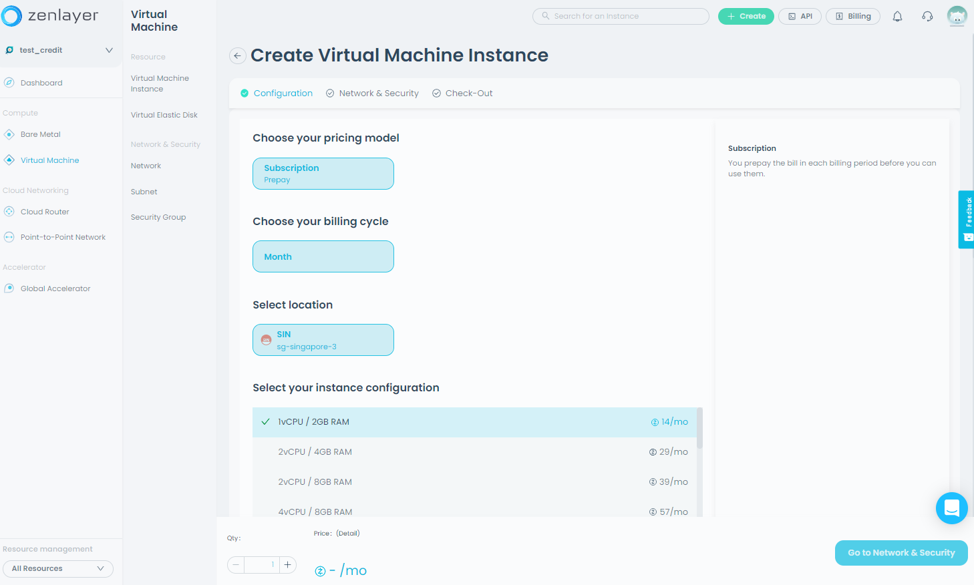The width and height of the screenshot is (974, 585).
Task: Click the Cloud Router sidebar icon
Action: (x=9, y=212)
